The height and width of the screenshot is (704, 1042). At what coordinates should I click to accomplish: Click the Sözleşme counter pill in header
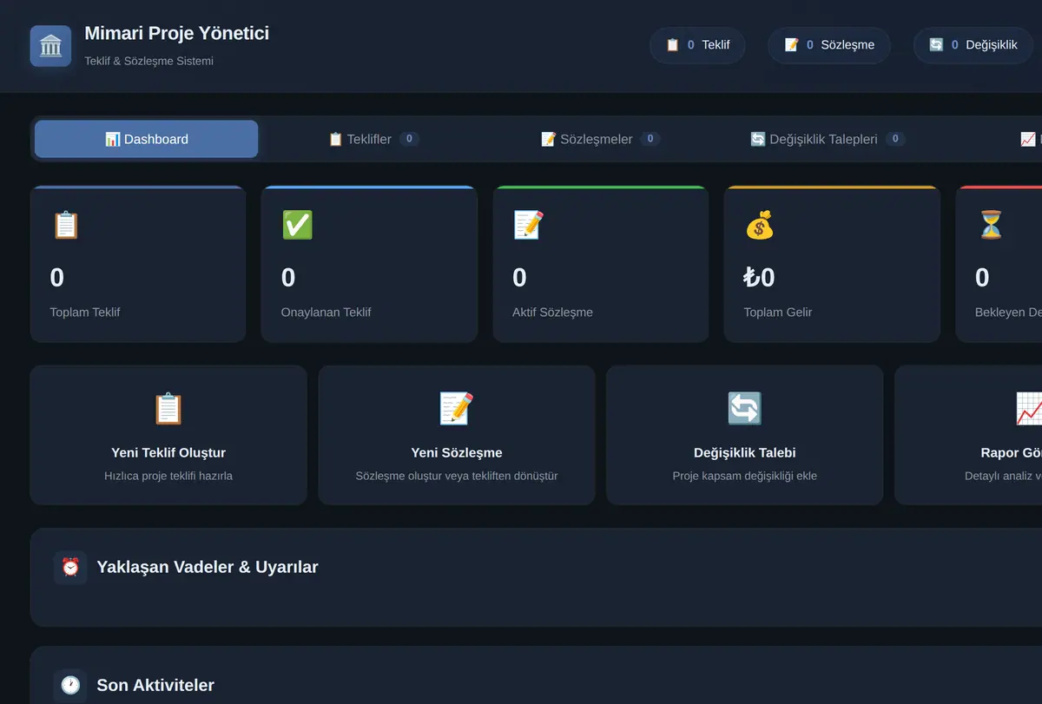(x=829, y=45)
